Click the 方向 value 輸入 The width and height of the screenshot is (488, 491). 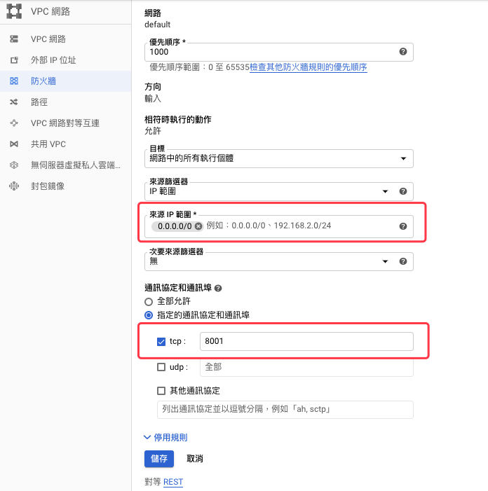(153, 99)
